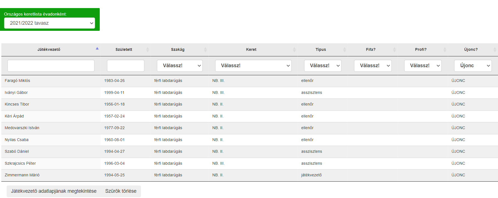This screenshot has height=198, width=498.
Task: Open the Újonc filter dropdown
Action: (x=473, y=66)
